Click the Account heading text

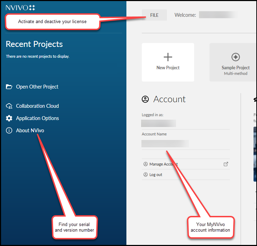[169, 99]
